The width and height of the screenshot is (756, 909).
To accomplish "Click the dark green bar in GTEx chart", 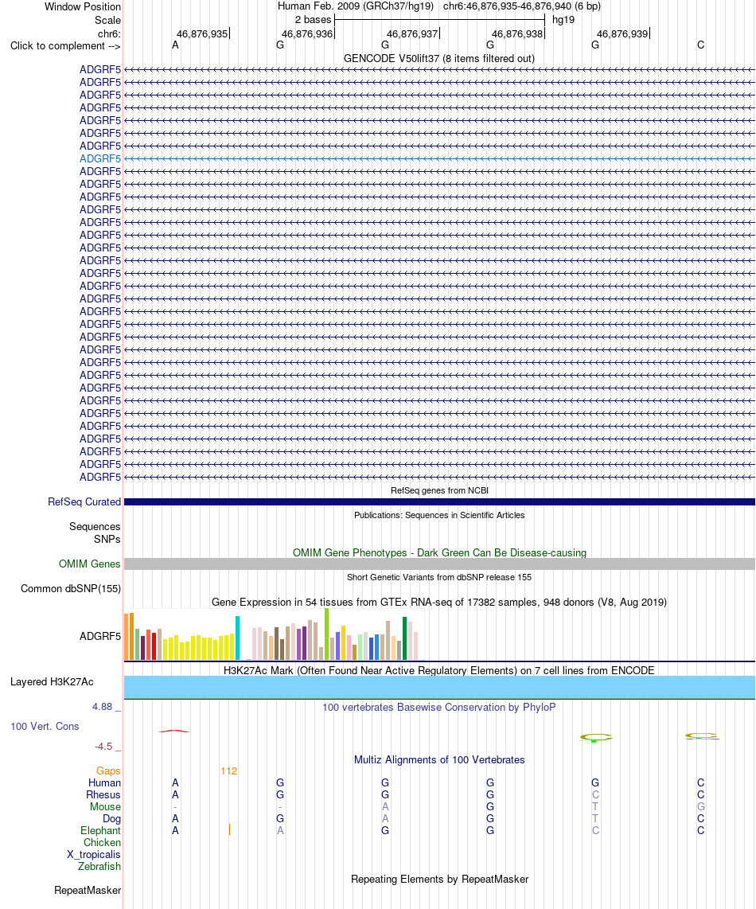I will (405, 639).
